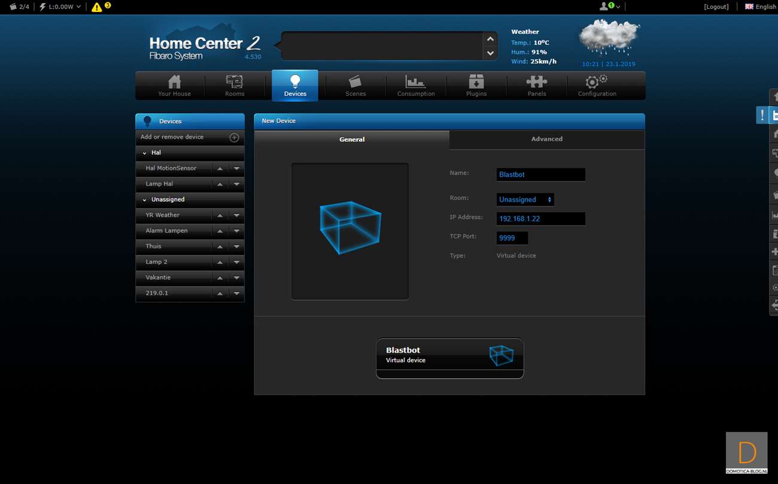
Task: Click the running scenes 2/4 icon
Action: coord(19,7)
